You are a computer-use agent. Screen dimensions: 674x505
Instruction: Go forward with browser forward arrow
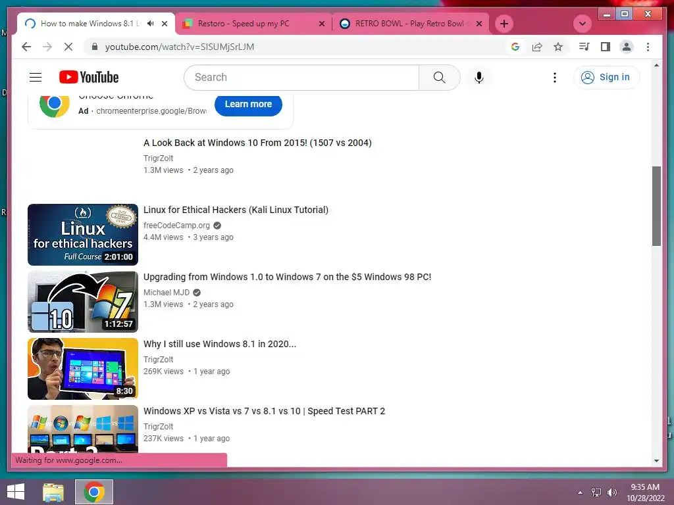[x=47, y=47]
